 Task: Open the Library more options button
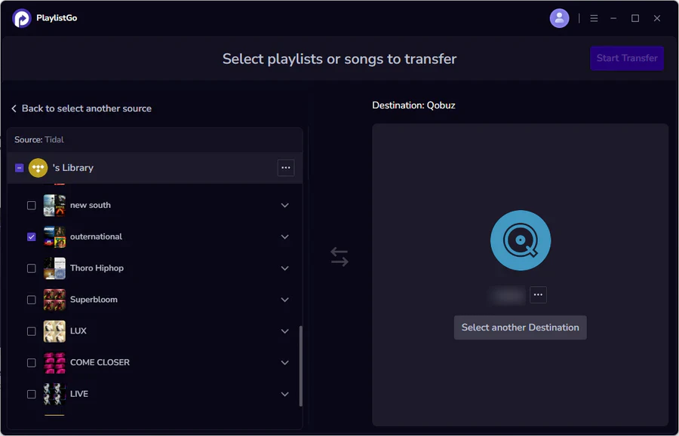pos(285,168)
